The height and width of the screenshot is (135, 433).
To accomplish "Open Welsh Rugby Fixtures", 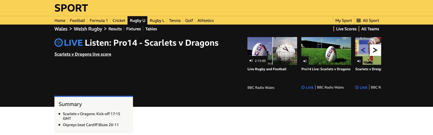I will [x=134, y=29].
